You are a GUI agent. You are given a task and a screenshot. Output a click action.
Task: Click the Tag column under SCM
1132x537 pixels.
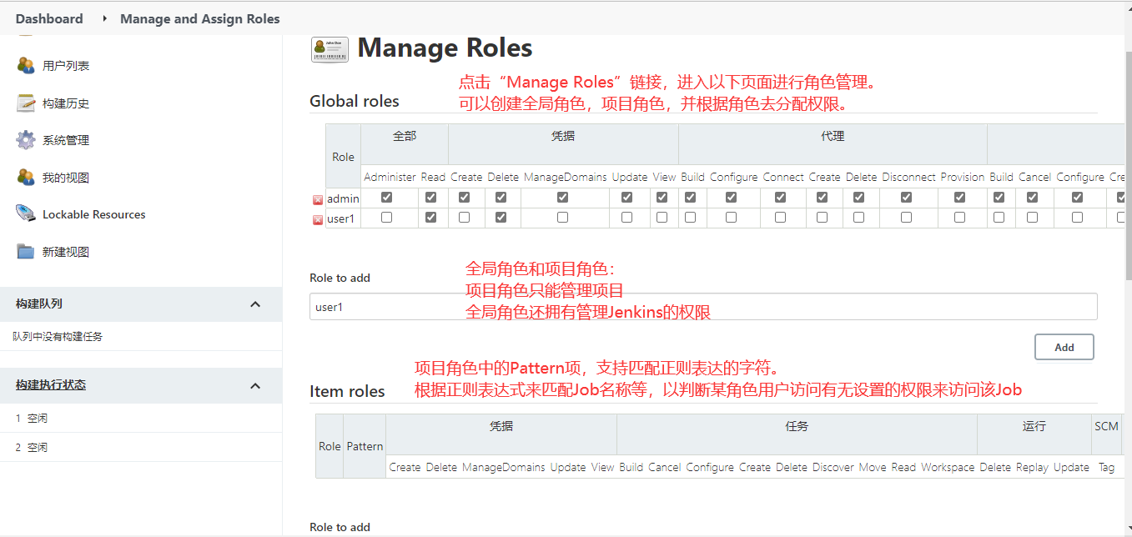click(x=1106, y=468)
